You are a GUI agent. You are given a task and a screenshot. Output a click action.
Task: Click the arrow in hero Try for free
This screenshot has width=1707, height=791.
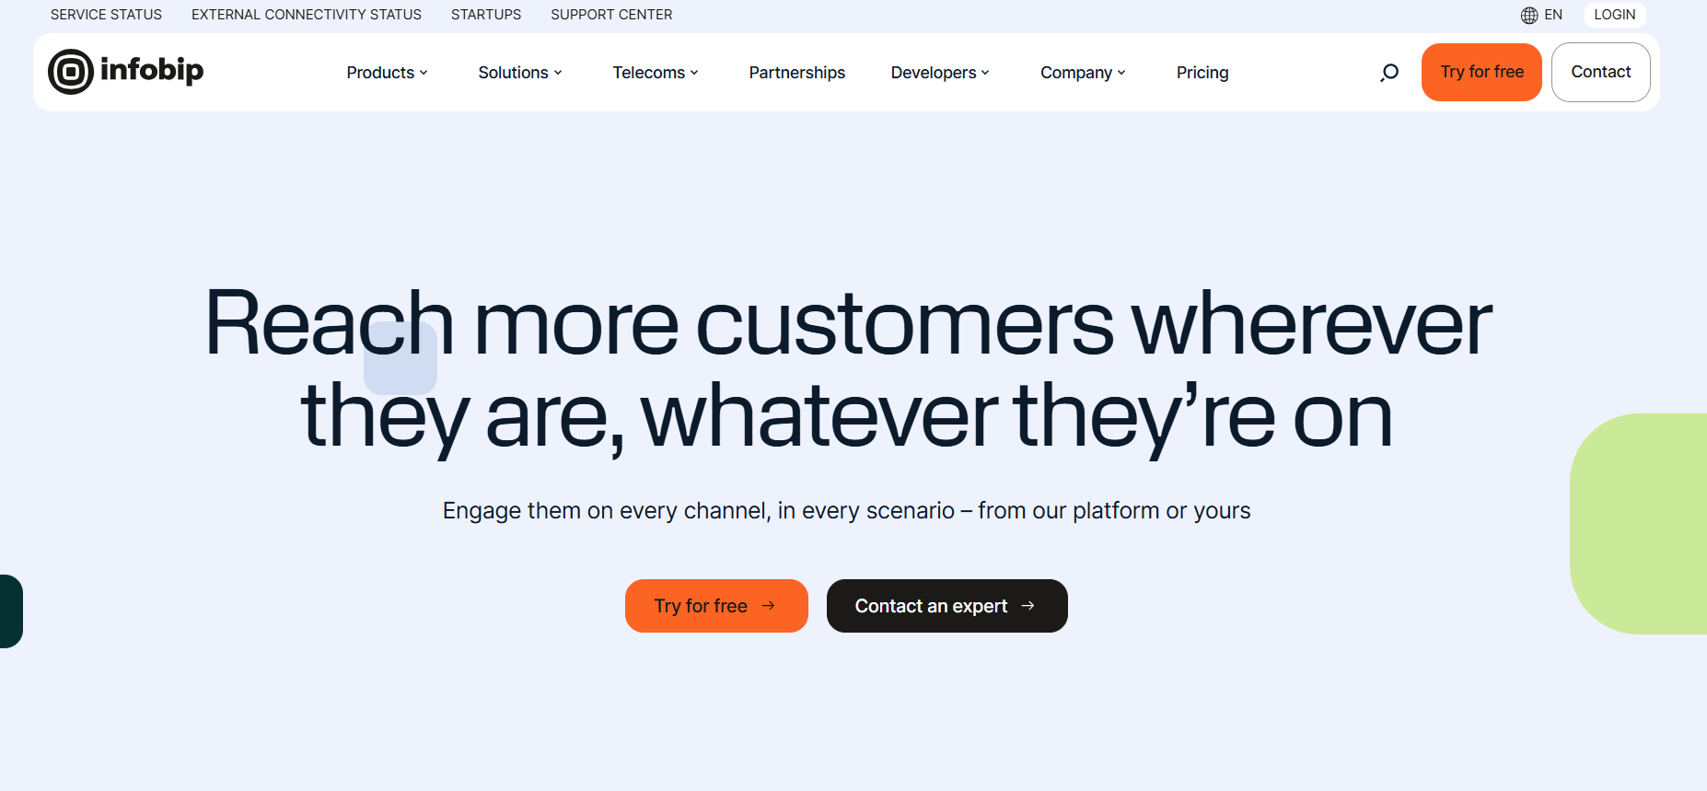point(768,606)
